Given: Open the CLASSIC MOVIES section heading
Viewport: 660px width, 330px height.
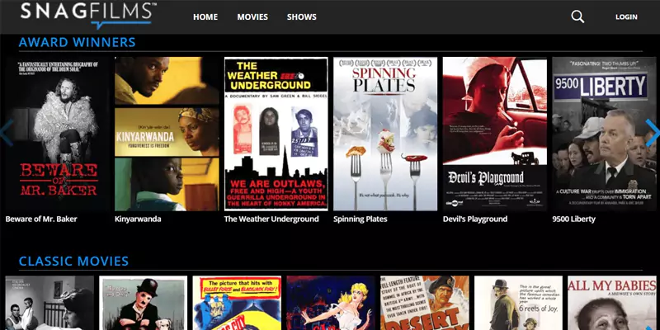Looking at the screenshot, I should [73, 261].
